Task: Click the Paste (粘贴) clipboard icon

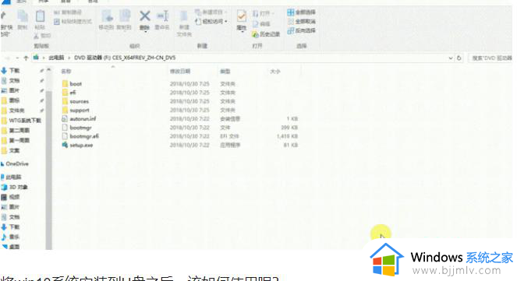Action: 41,19
